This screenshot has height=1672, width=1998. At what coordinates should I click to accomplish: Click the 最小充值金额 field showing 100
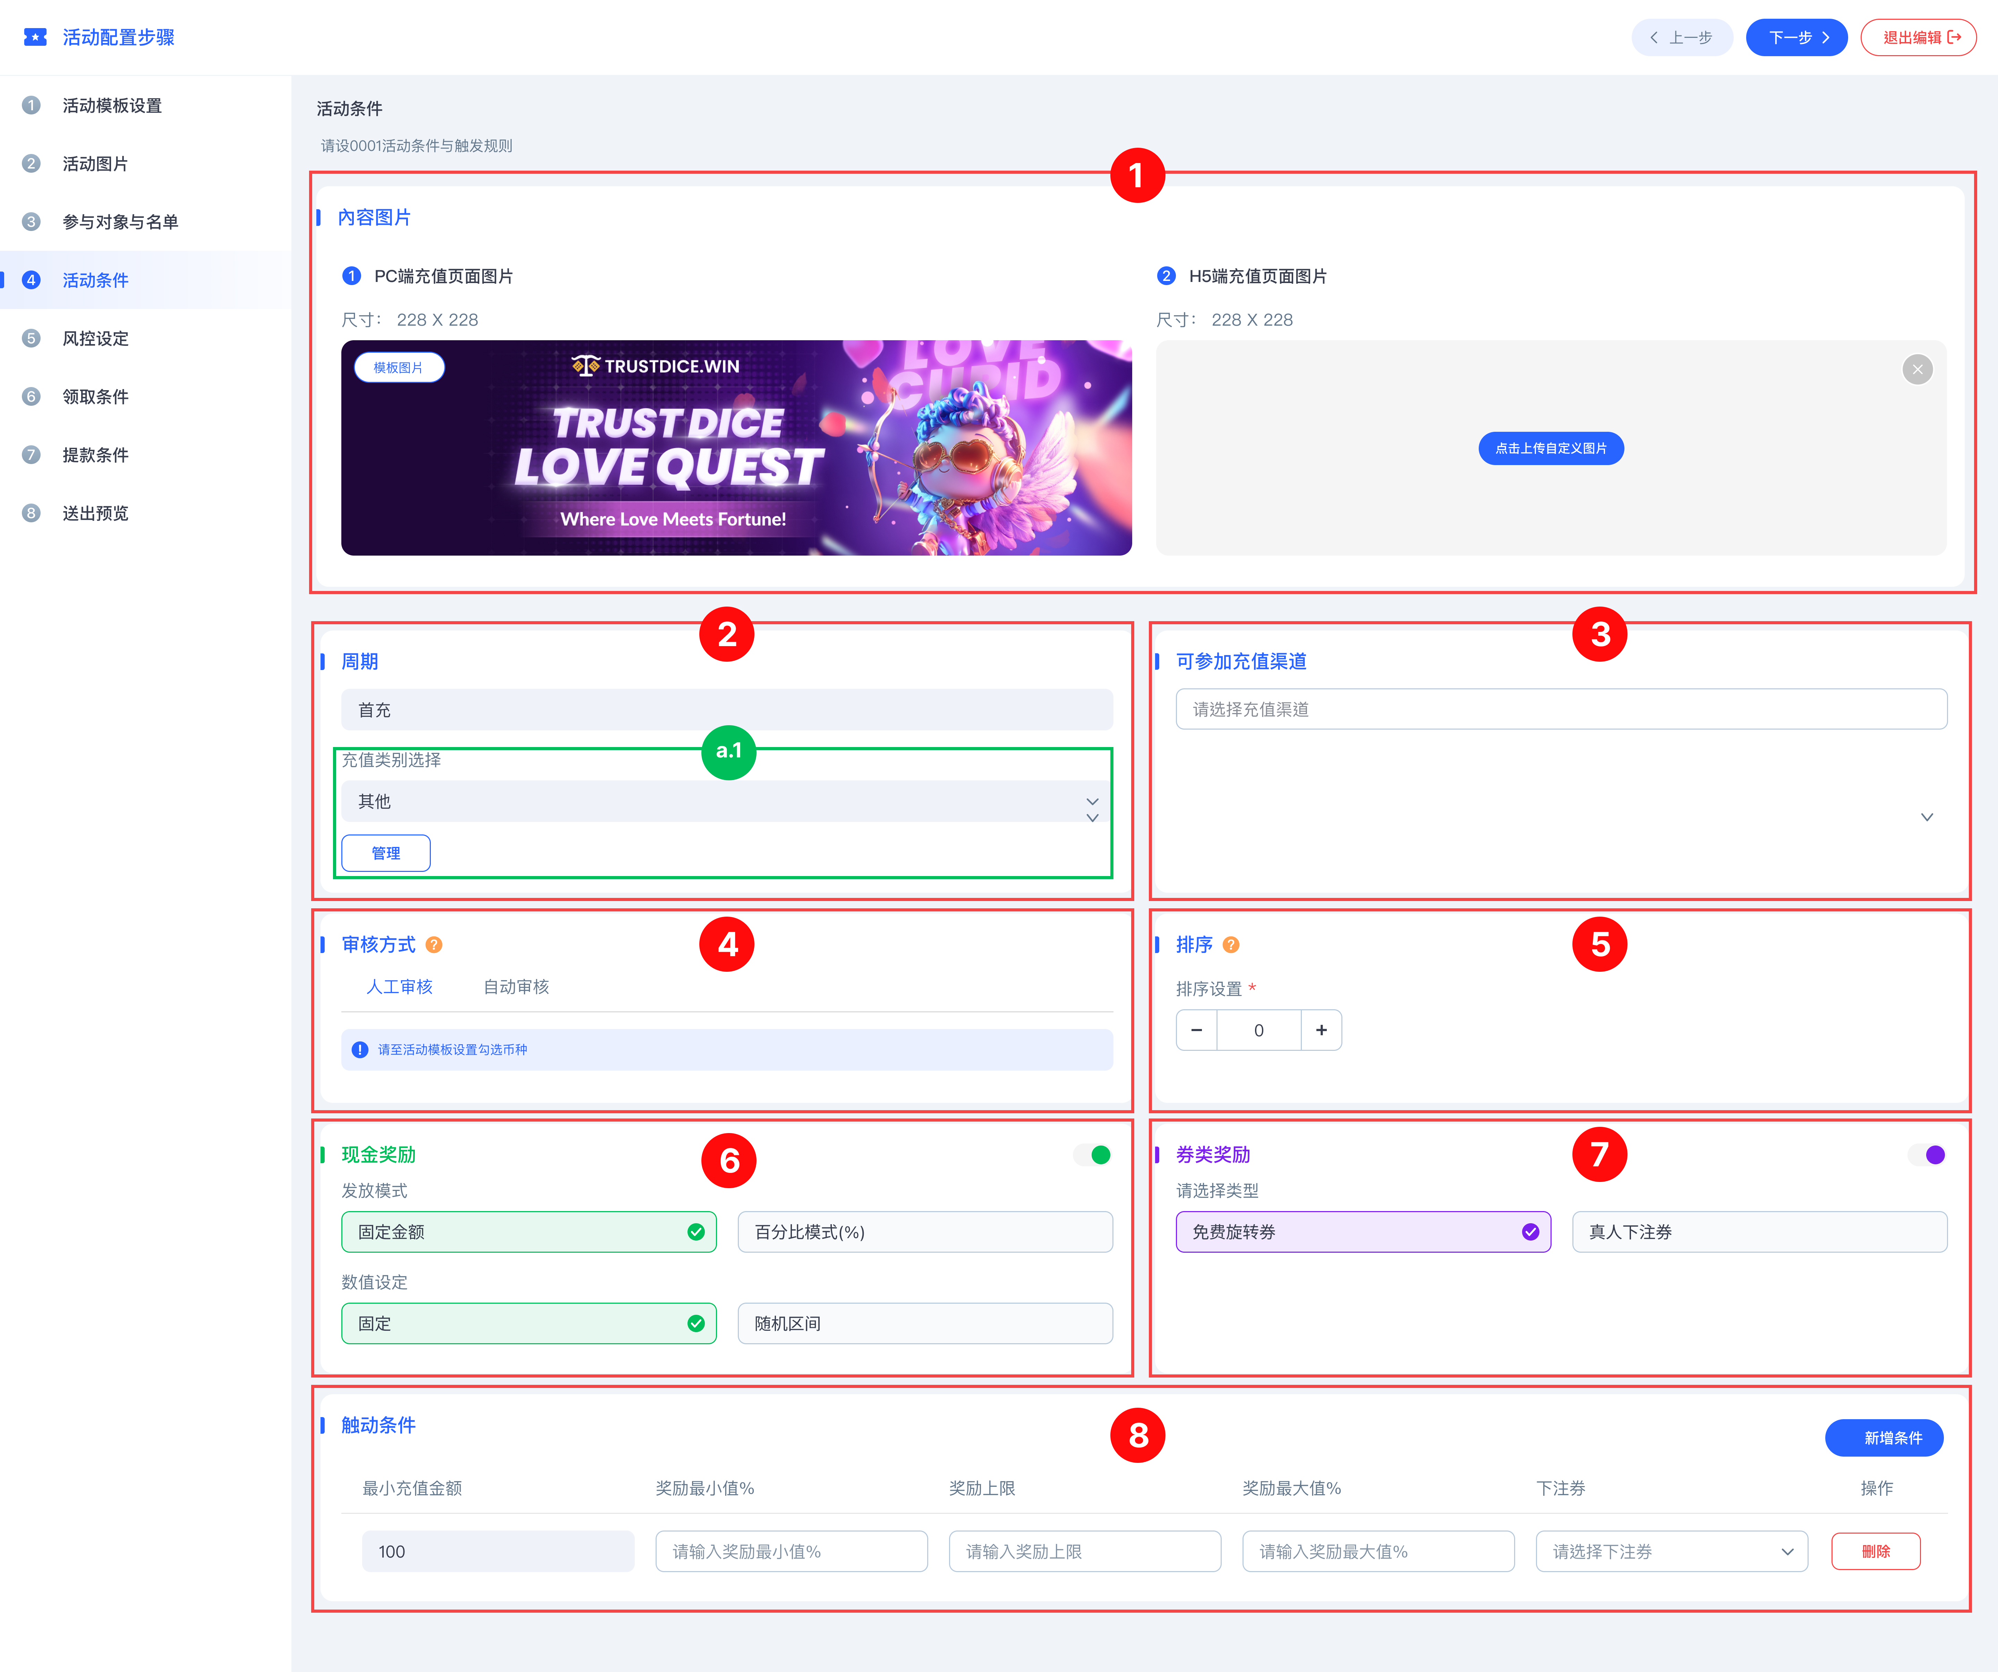coord(498,1551)
